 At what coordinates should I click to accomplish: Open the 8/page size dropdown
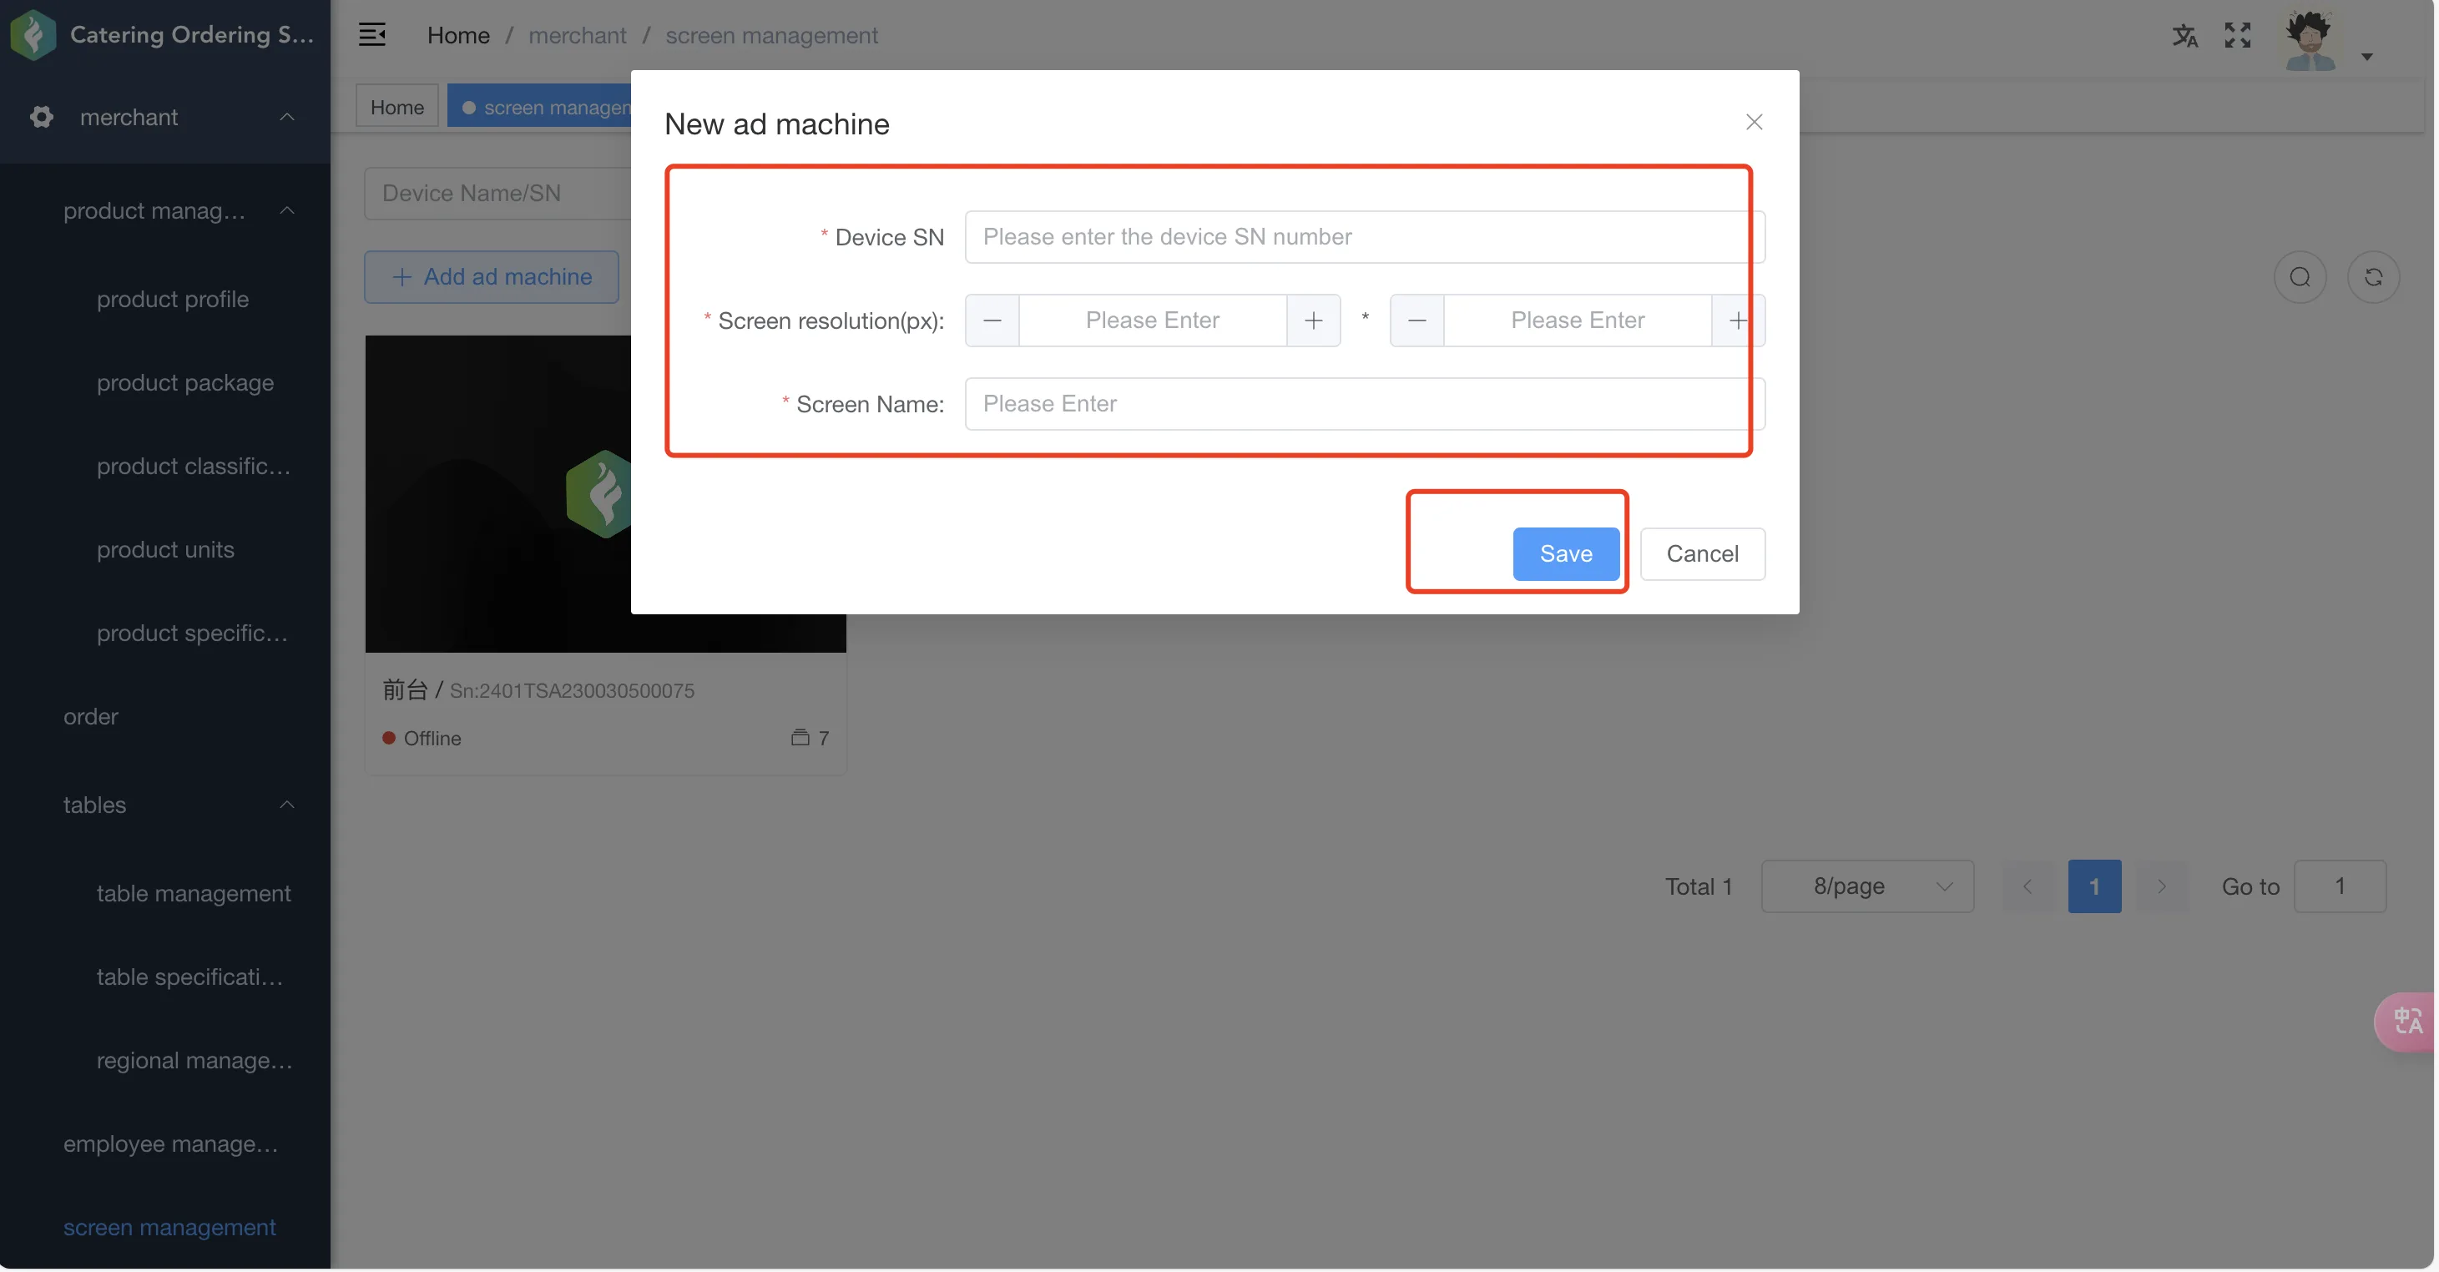1867,886
